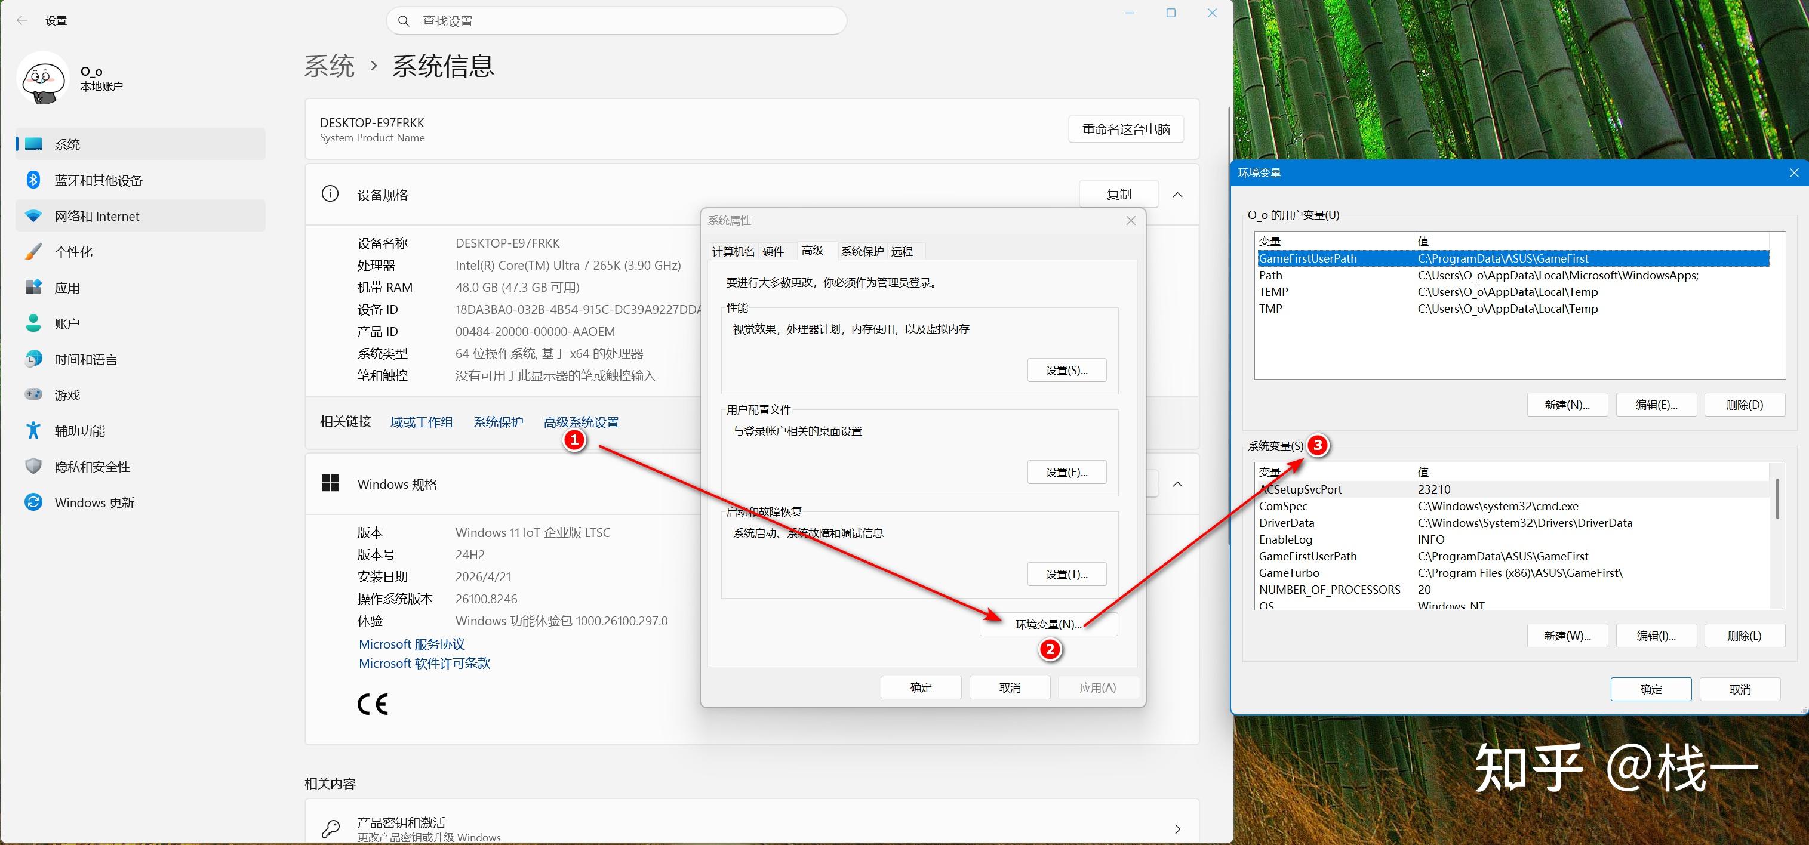Close the 系统属性 dialog with X
Screen dimensions: 1809x845
1131,220
